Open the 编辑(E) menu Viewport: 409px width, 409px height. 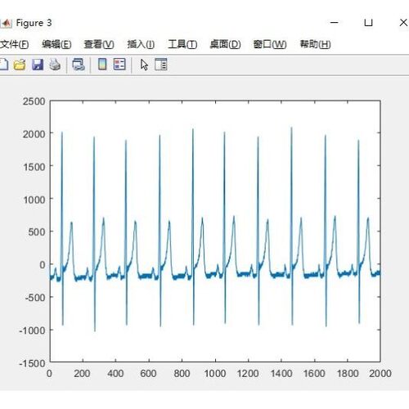click(56, 44)
